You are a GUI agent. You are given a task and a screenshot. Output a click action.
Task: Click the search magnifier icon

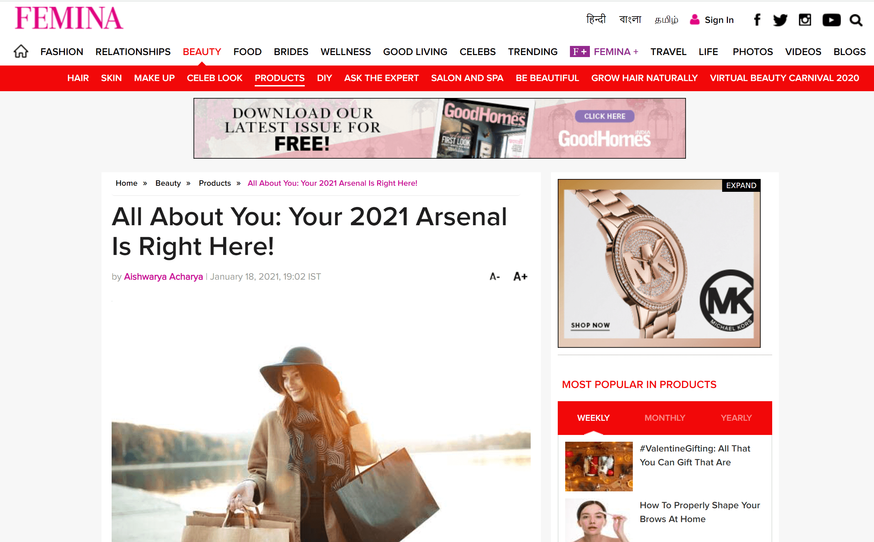coord(856,20)
